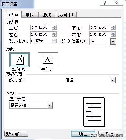Viewport: 126px width, 140px height.
Task: Open the 版式 tab
Action: tap(47, 15)
